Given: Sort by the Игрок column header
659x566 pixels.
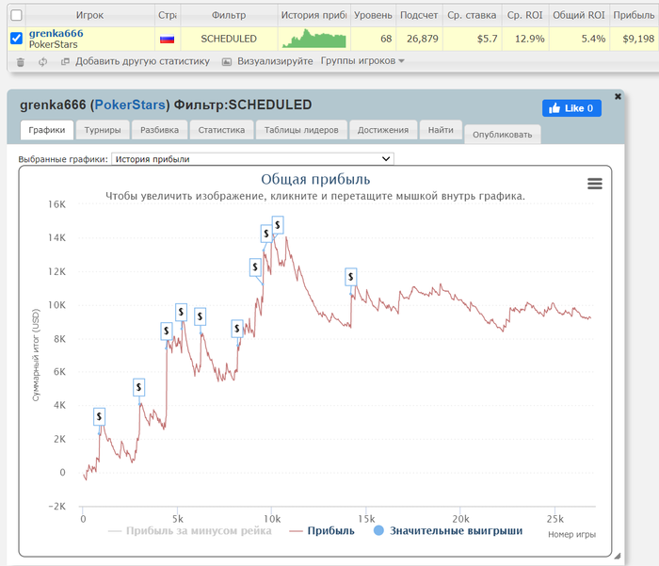Looking at the screenshot, I should tap(89, 15).
